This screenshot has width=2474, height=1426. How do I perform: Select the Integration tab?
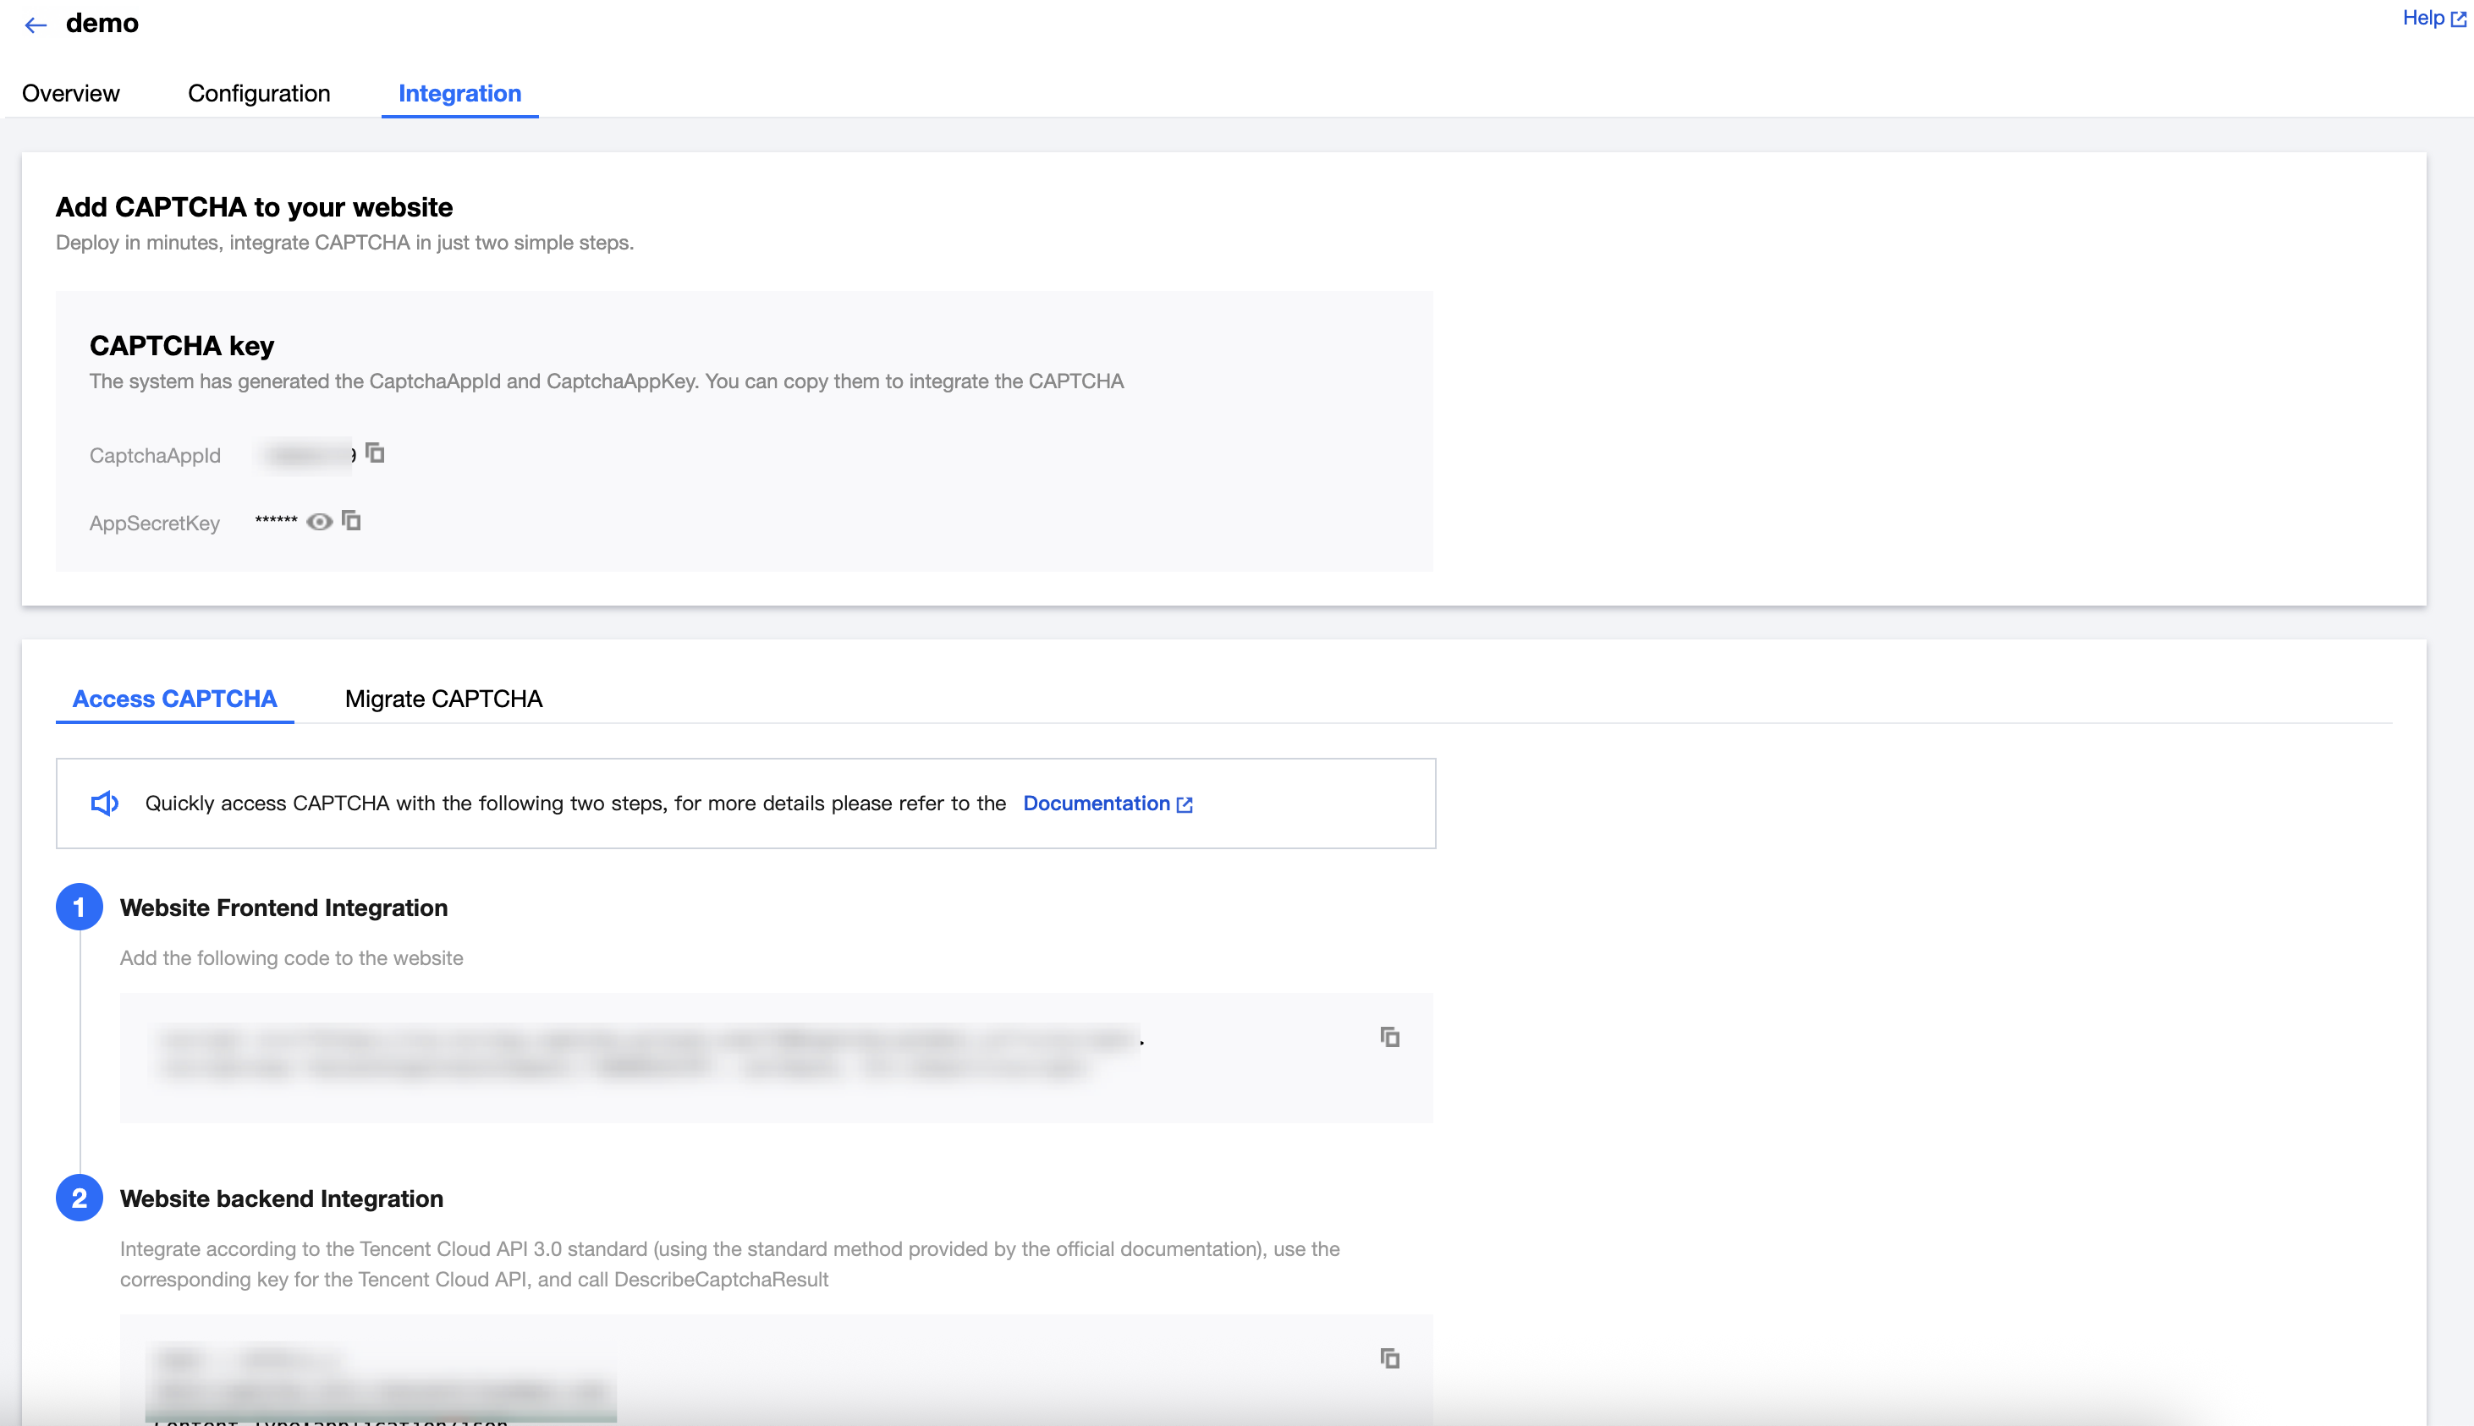459,93
